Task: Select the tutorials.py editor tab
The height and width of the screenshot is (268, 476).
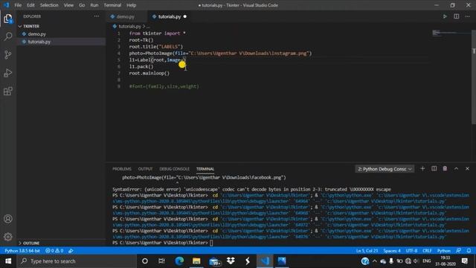Action: (x=169, y=16)
